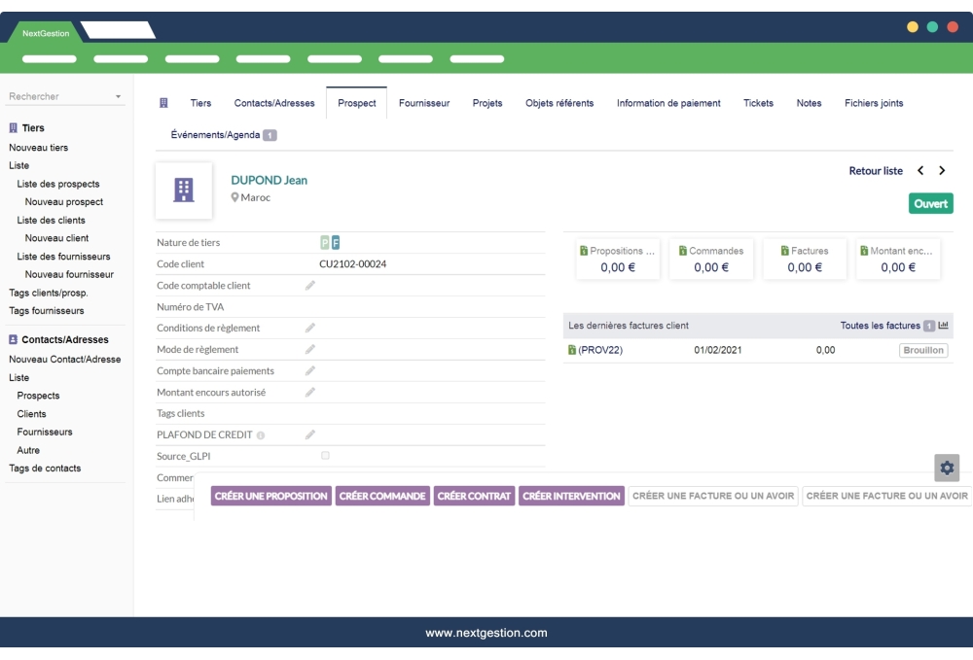Toggle the Source_GLPI checkbox
Image resolution: width=973 pixels, height=660 pixels.
[x=325, y=456]
